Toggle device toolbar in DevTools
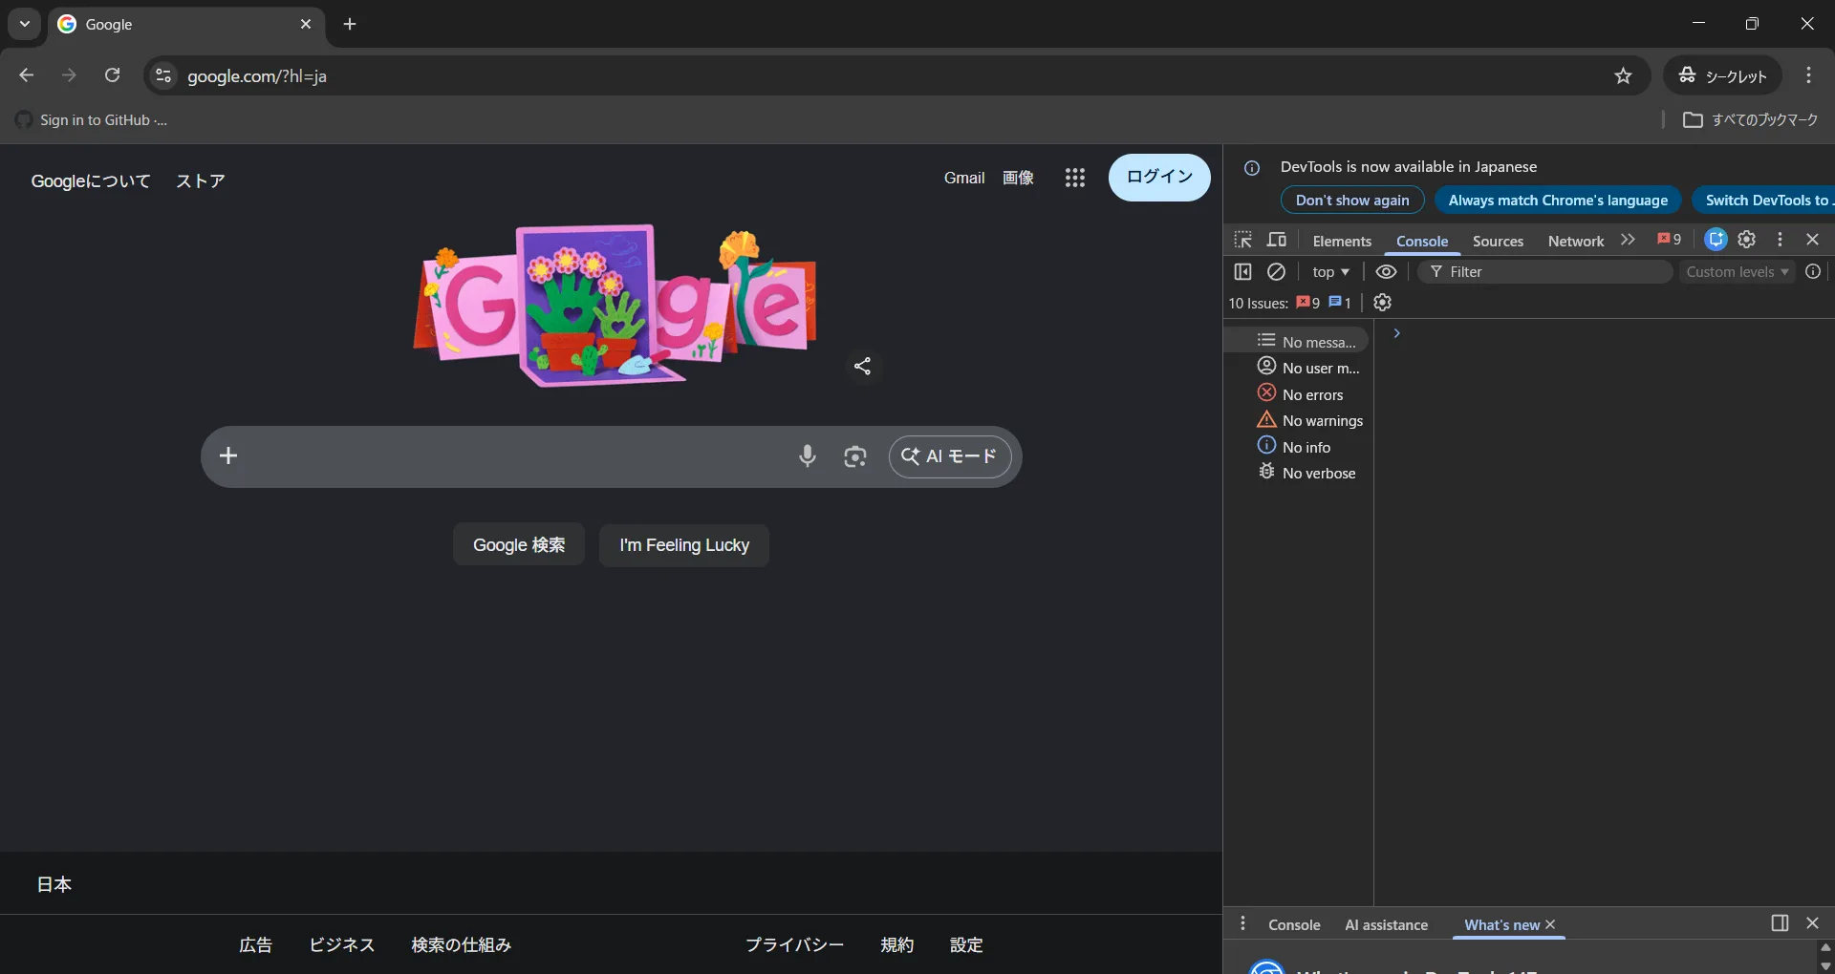This screenshot has width=1835, height=974. [1277, 240]
